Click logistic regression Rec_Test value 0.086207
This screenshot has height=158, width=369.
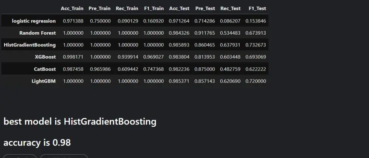click(230, 21)
